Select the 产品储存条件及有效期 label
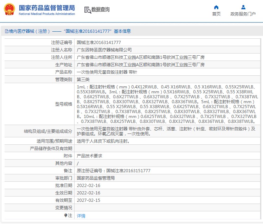 (51, 149)
